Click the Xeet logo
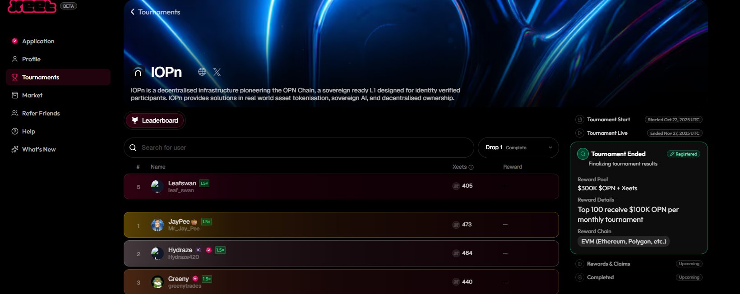Image resolution: width=740 pixels, height=294 pixels. [x=32, y=6]
